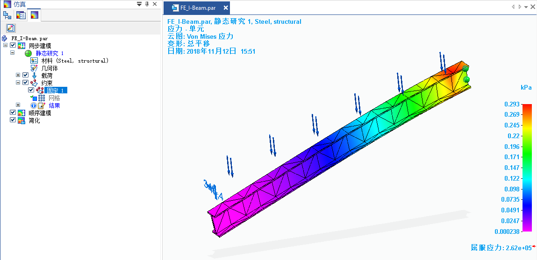Image resolution: width=537 pixels, height=260 pixels.
Task: Click the 静态研究 1 green study icon
Action: point(29,53)
